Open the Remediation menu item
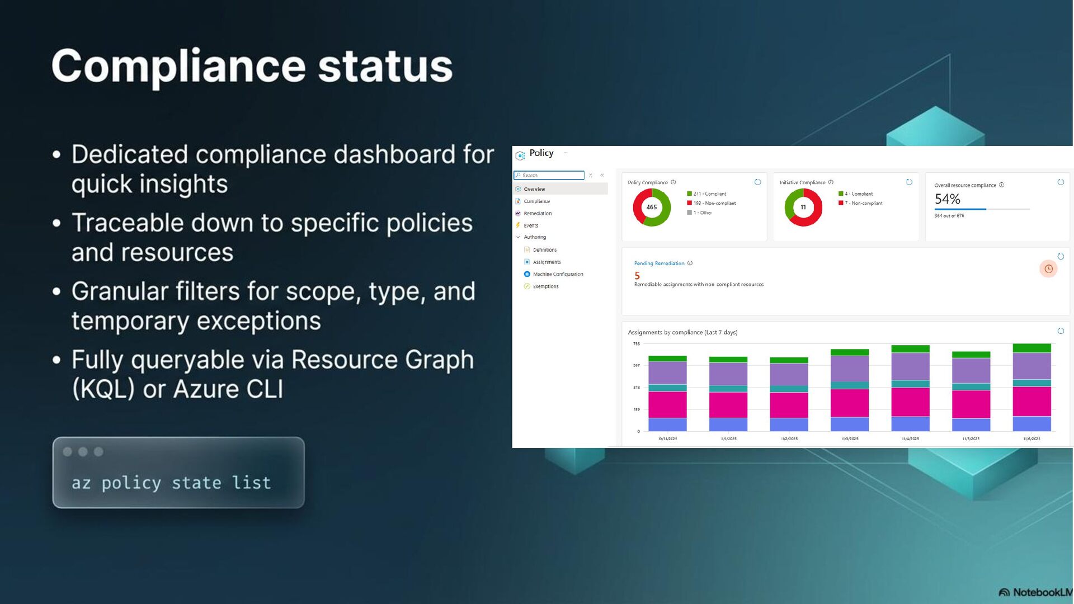Screen dimensions: 1074x604 (x=538, y=214)
